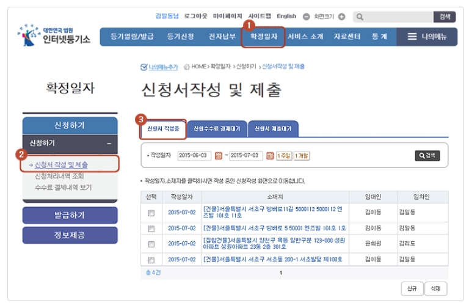Click 로그아웃 link
The height and width of the screenshot is (303, 469).
(195, 16)
